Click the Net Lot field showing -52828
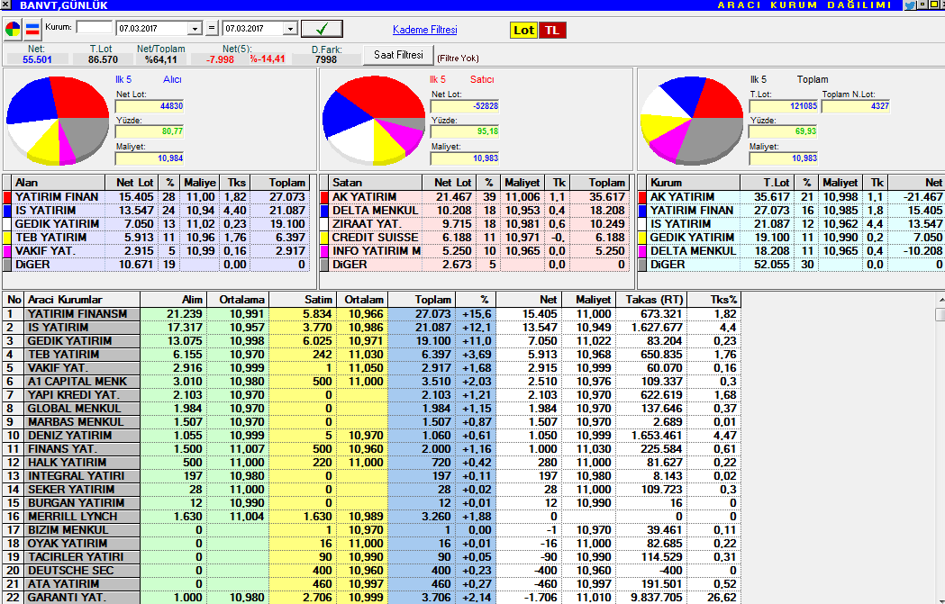This screenshot has width=945, height=604. [465, 106]
